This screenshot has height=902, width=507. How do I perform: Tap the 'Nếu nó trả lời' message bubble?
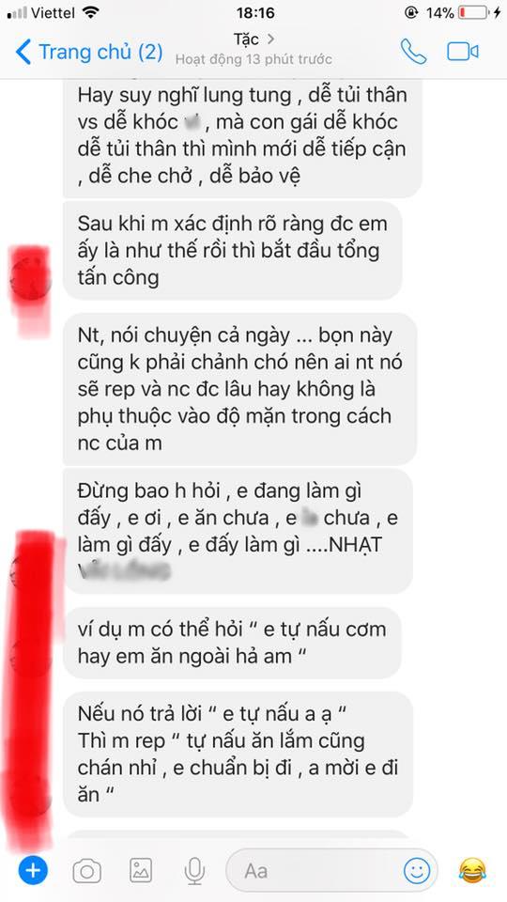[238, 754]
